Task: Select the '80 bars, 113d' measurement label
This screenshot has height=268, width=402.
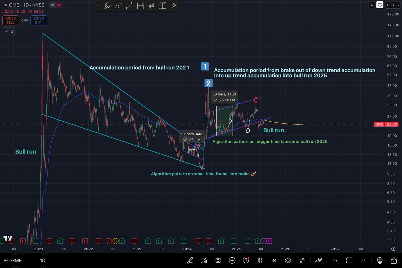Action: pos(224,97)
